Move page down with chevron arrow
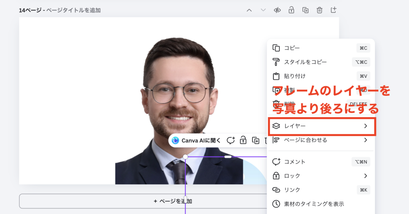 (x=263, y=10)
